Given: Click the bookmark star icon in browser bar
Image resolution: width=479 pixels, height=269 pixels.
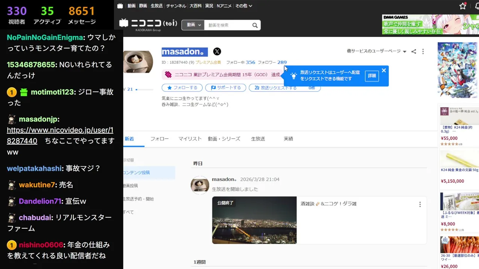Looking at the screenshot, I should [x=463, y=6].
